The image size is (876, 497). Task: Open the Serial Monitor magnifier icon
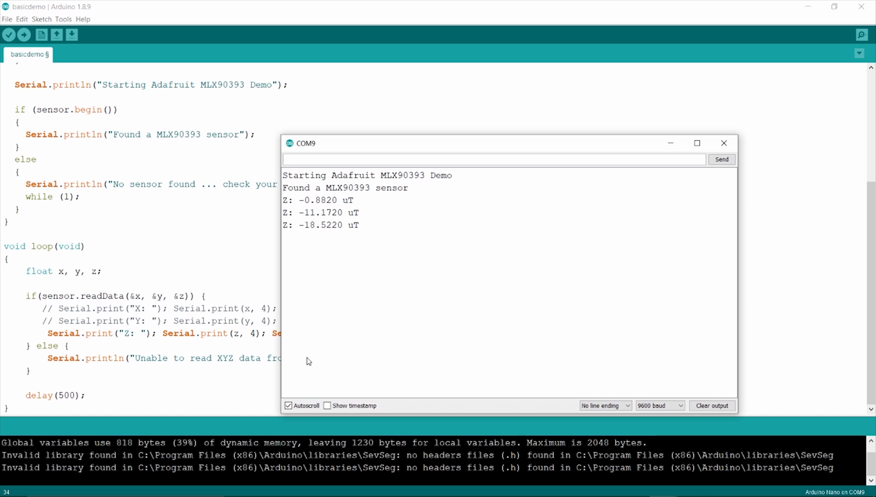pyautogui.click(x=862, y=35)
